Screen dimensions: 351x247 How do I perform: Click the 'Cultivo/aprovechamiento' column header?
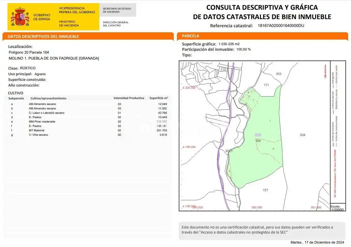pyautogui.click(x=48, y=98)
